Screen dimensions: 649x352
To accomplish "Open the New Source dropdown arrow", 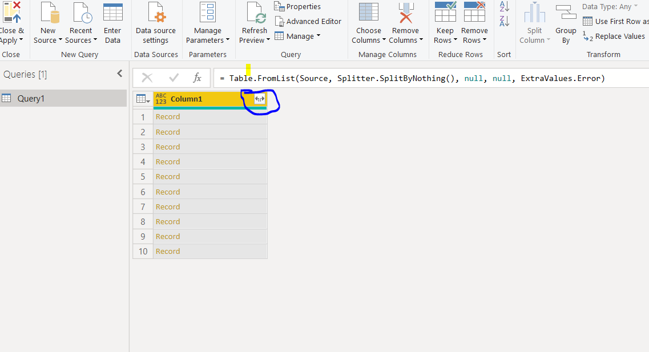I will tap(61, 40).
